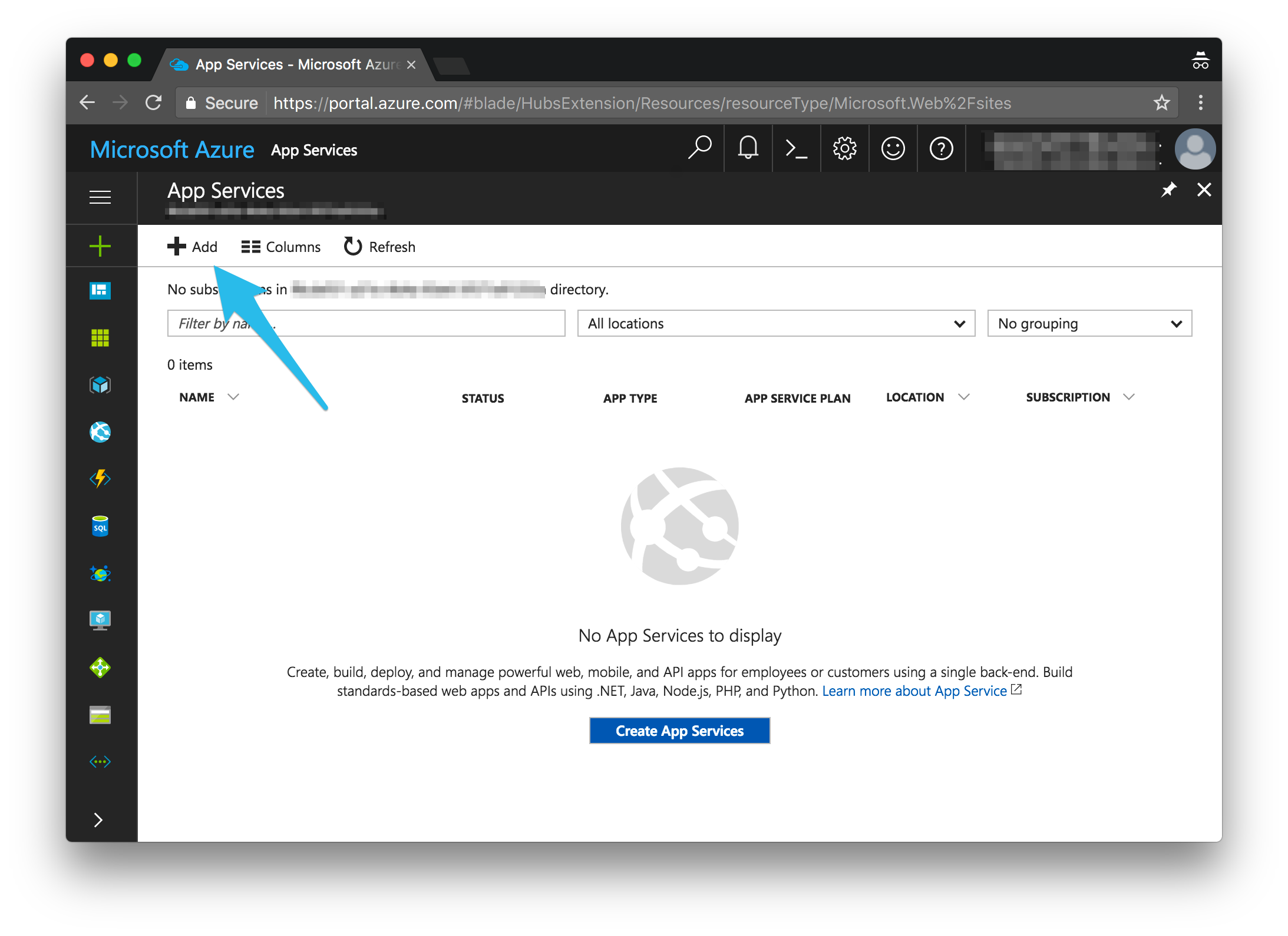Reload the browser page
Screen dimensions: 1288x936
[153, 102]
